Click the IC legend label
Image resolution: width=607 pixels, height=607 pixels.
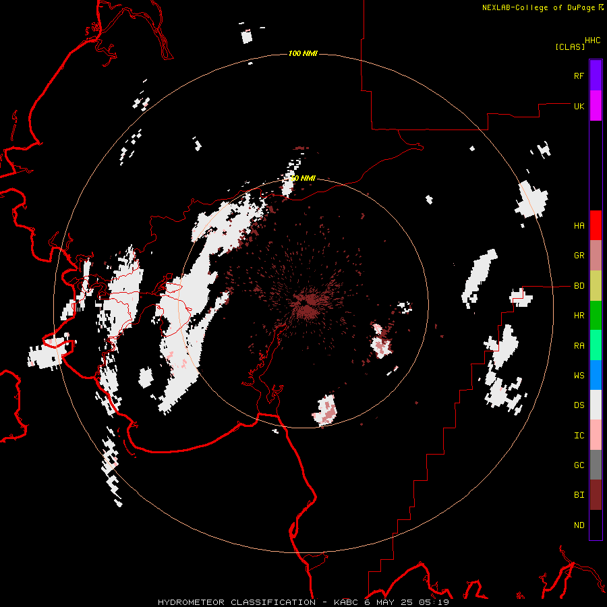click(x=579, y=436)
